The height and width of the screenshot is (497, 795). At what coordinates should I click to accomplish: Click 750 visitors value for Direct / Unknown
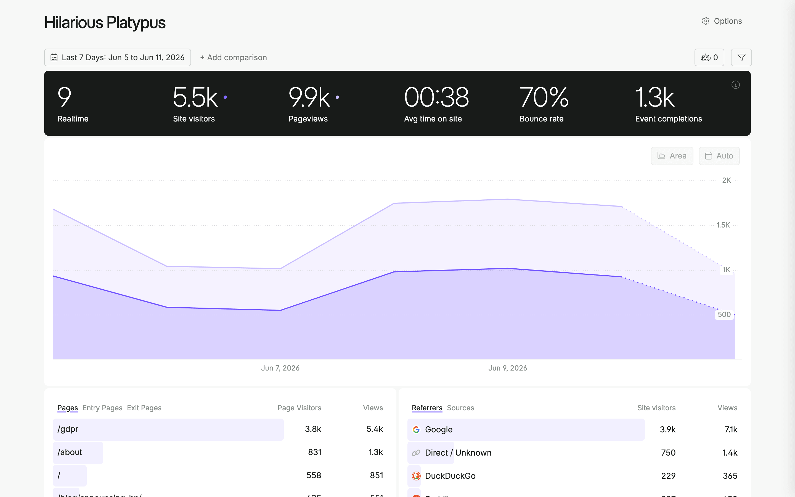pos(668,453)
